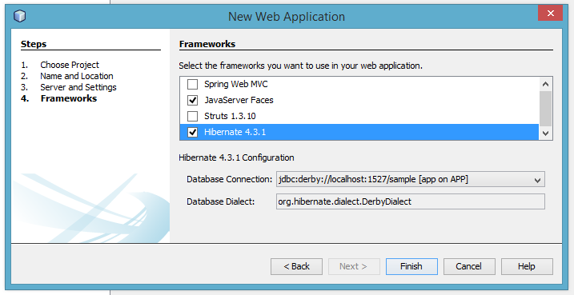This screenshot has width=574, height=295.
Task: Click step 4 Frameworks
Action: tap(69, 98)
